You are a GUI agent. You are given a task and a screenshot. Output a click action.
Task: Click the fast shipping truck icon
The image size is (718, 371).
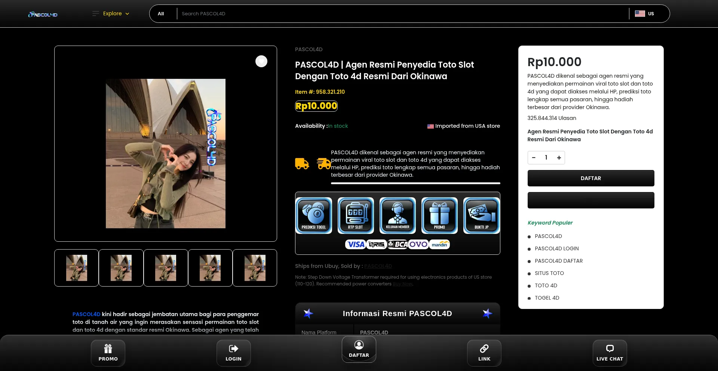coord(324,164)
